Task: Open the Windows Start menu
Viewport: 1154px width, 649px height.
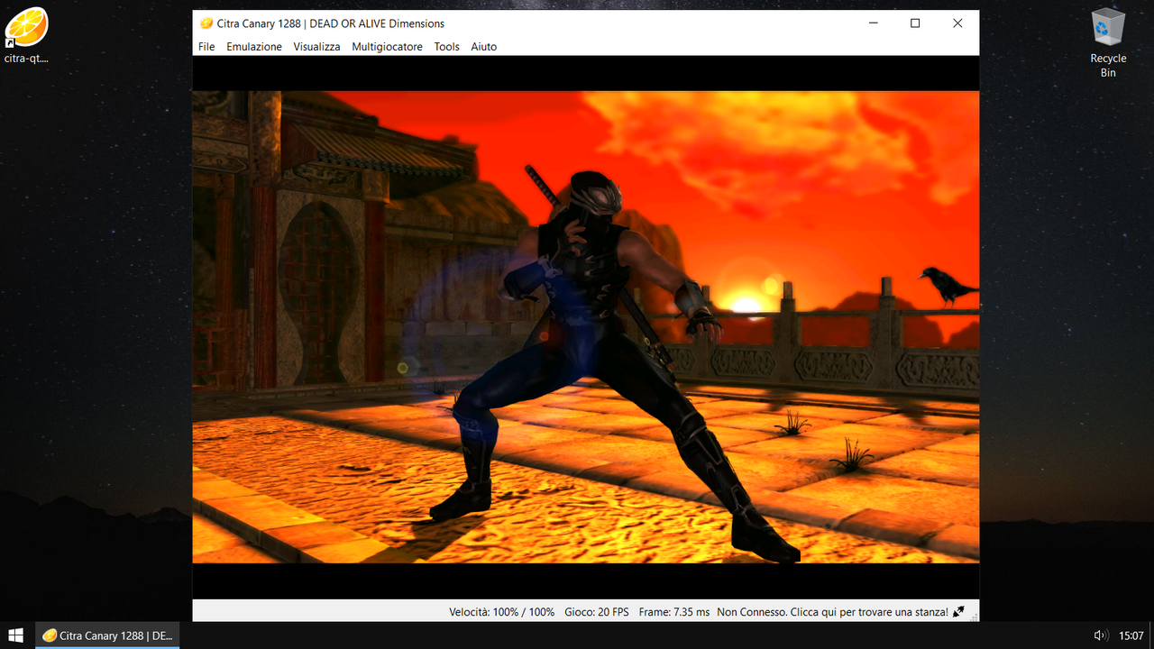Action: (16, 635)
